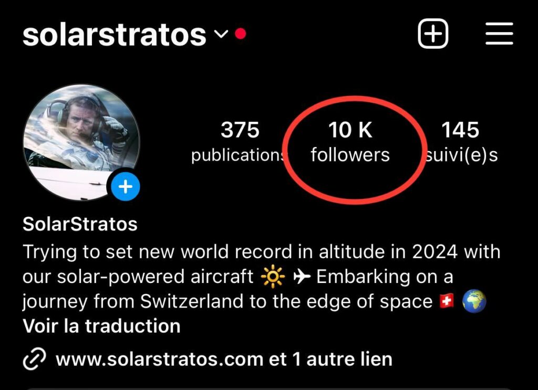Click the sun emoji in bio
Screen dimensions: 538x390
pyautogui.click(x=273, y=277)
